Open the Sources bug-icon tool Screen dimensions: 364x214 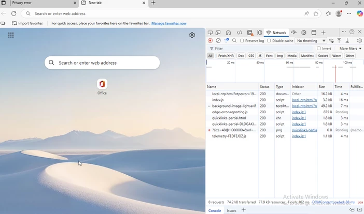[260, 33]
